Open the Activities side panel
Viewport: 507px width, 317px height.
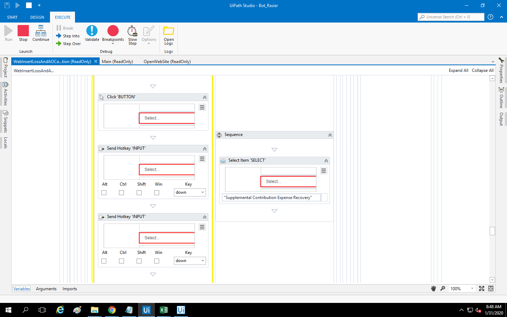click(x=5, y=94)
